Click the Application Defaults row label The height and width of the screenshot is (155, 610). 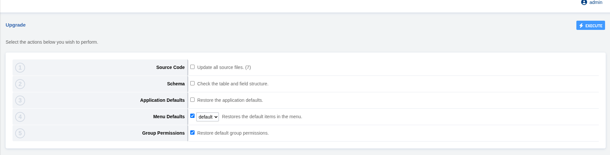click(x=162, y=100)
